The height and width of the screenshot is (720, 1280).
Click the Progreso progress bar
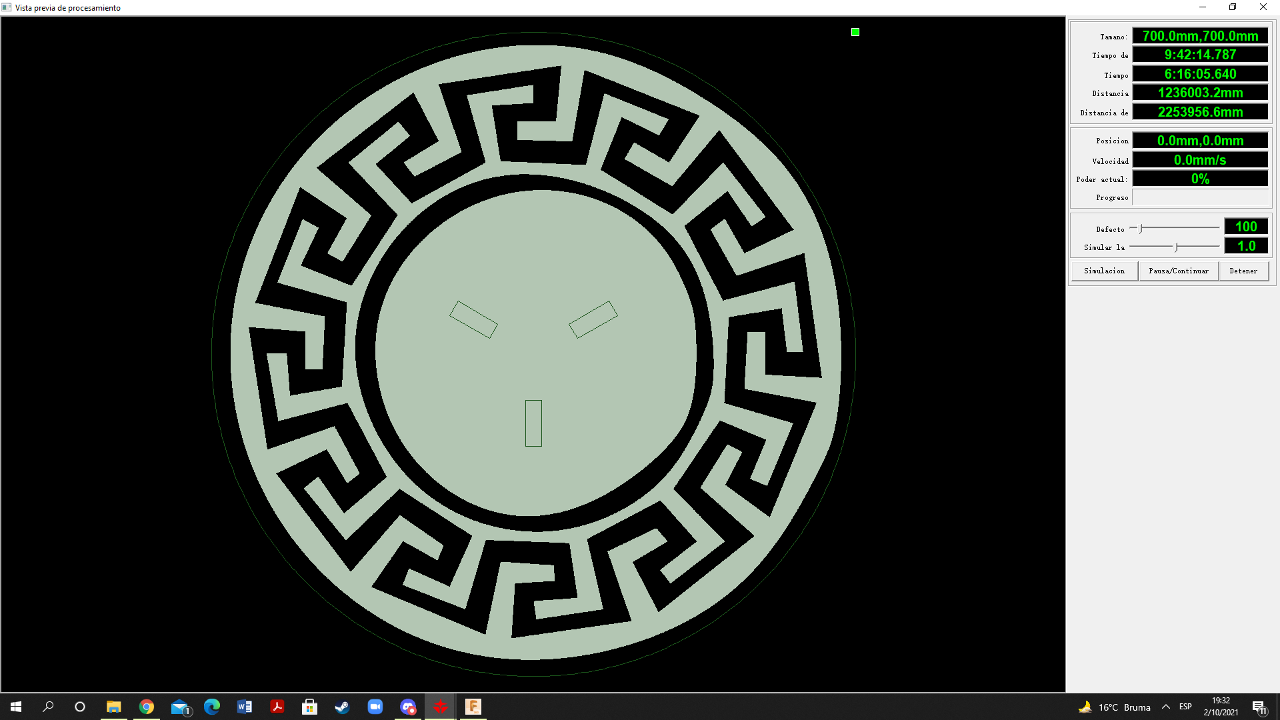pyautogui.click(x=1200, y=197)
